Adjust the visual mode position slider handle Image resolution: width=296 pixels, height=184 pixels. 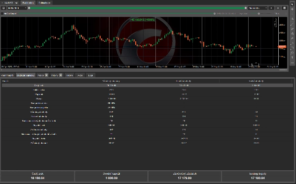pos(215,14)
